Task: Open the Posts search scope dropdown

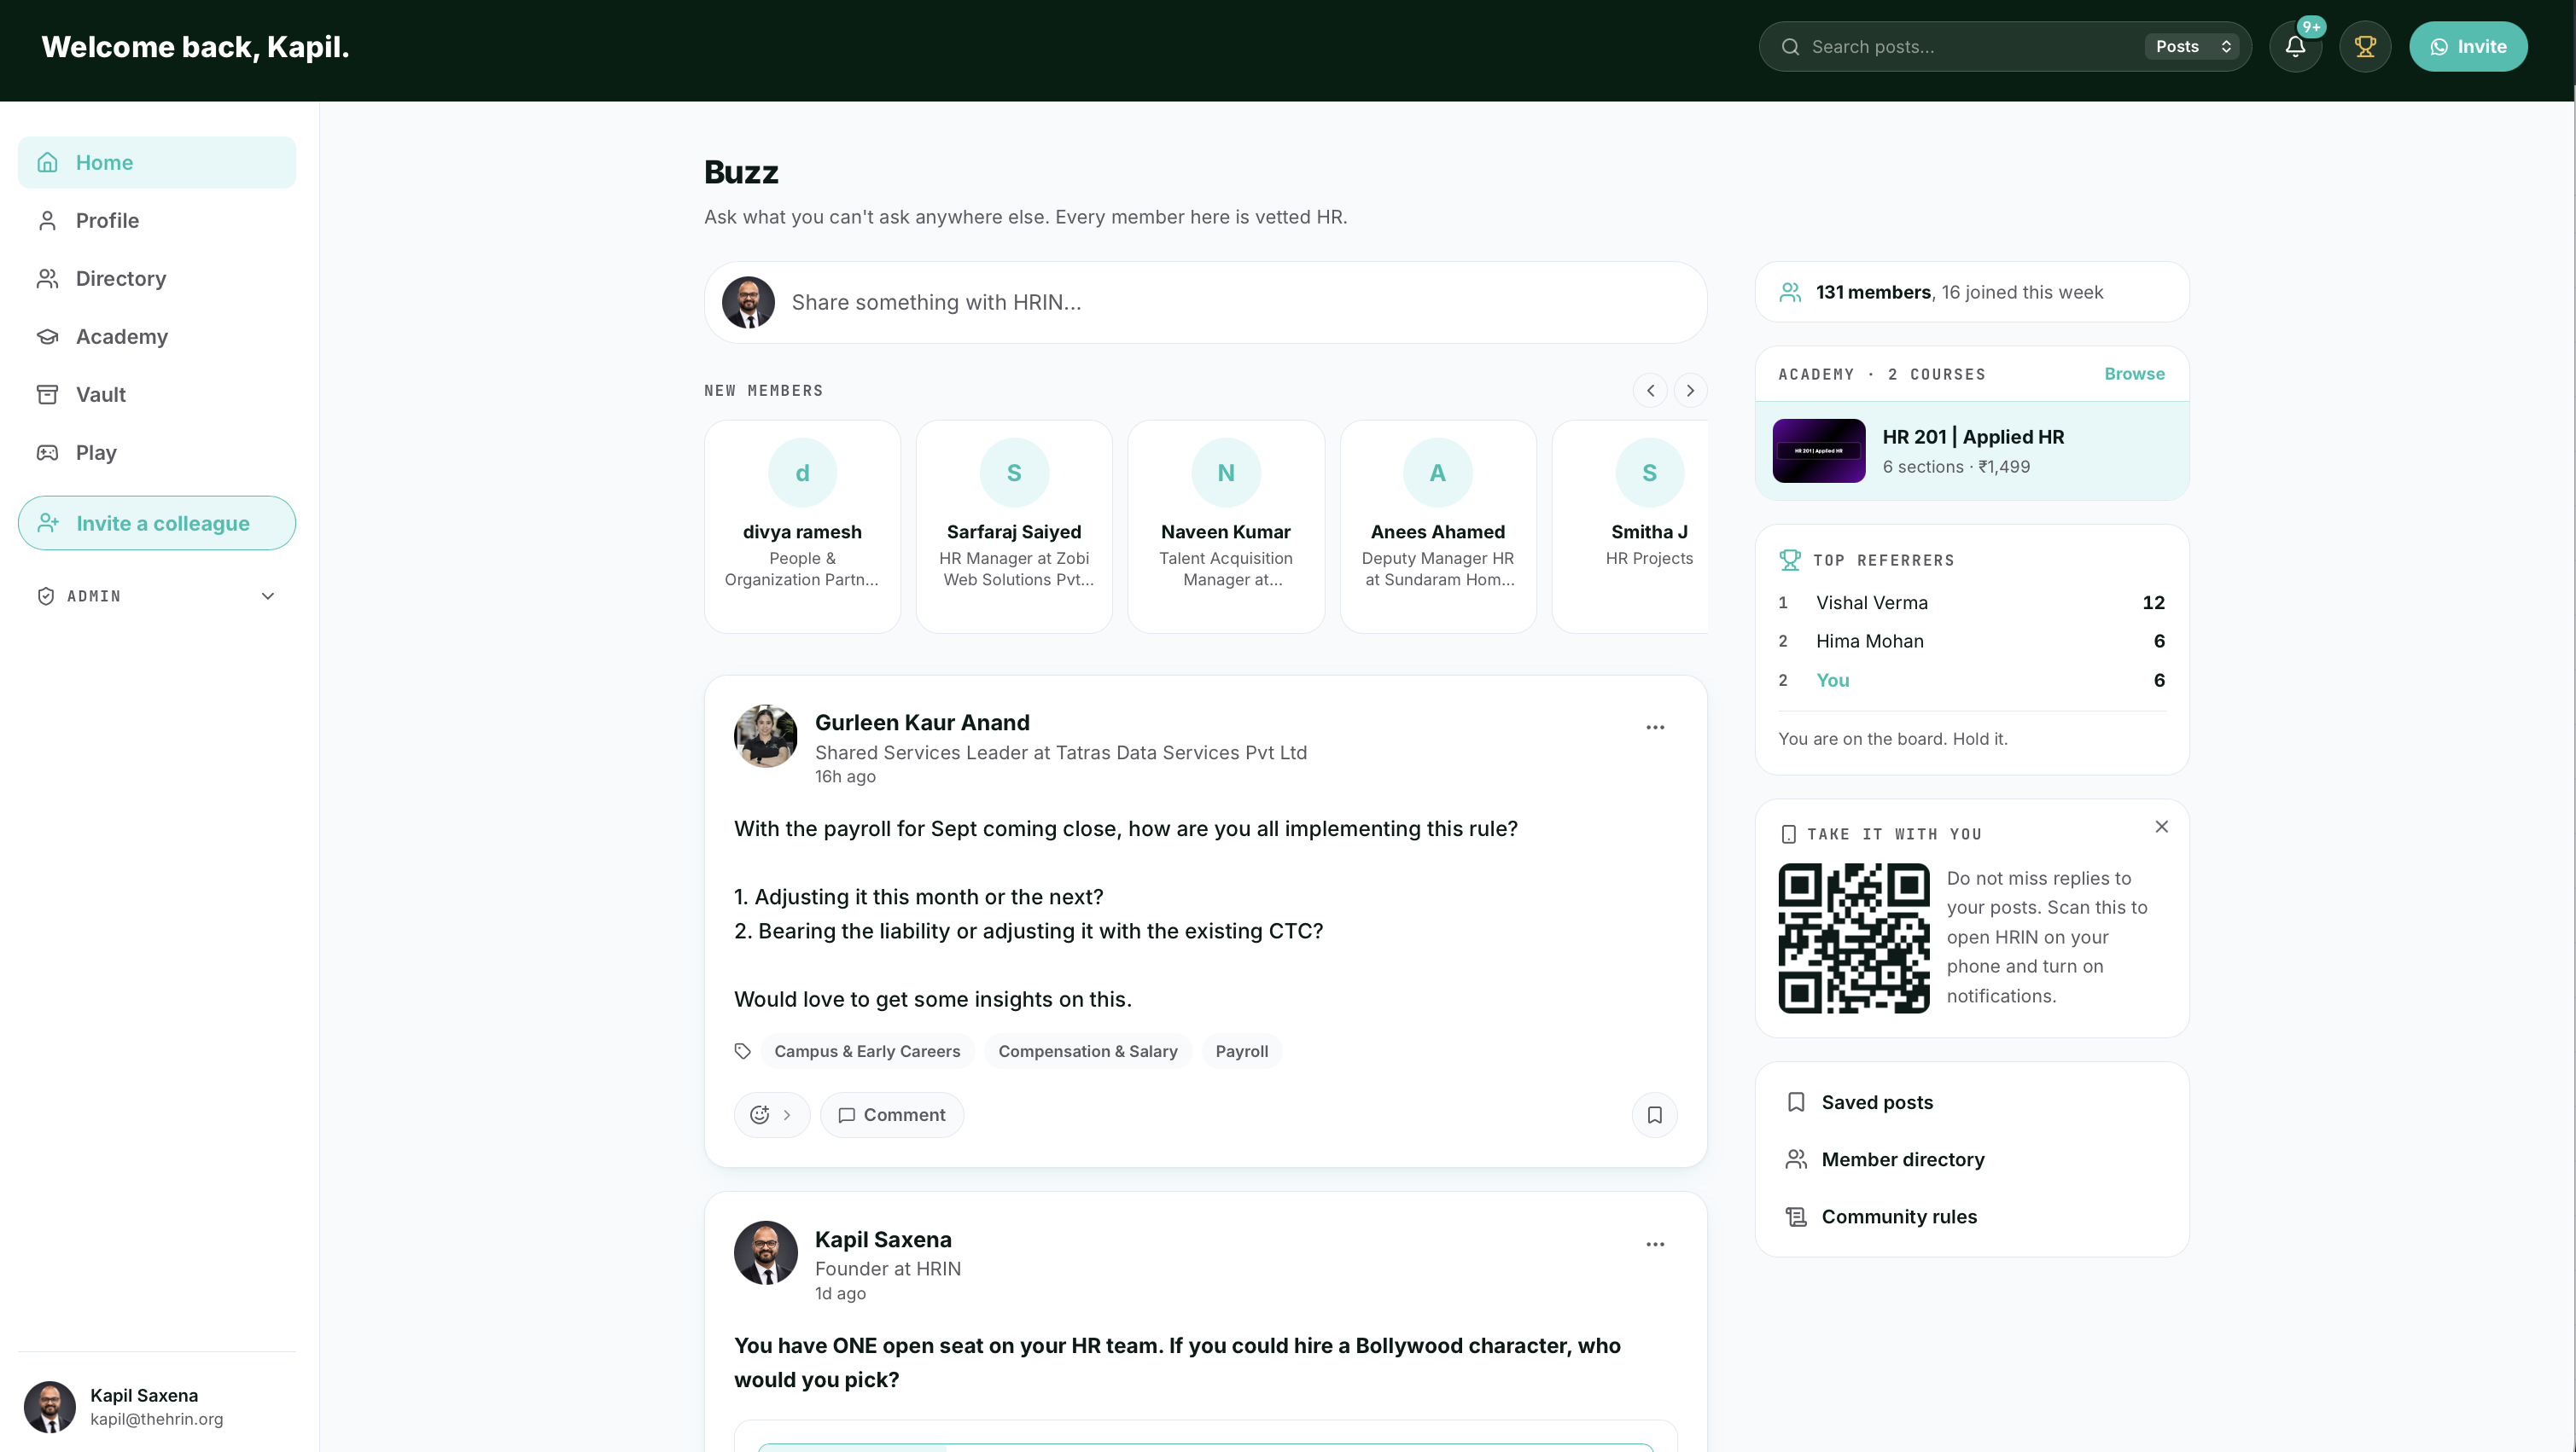Action: click(2192, 47)
